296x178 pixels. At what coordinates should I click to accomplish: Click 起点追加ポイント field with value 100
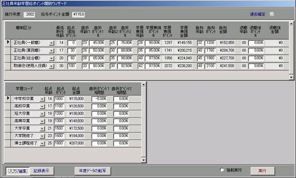pos(72,66)
